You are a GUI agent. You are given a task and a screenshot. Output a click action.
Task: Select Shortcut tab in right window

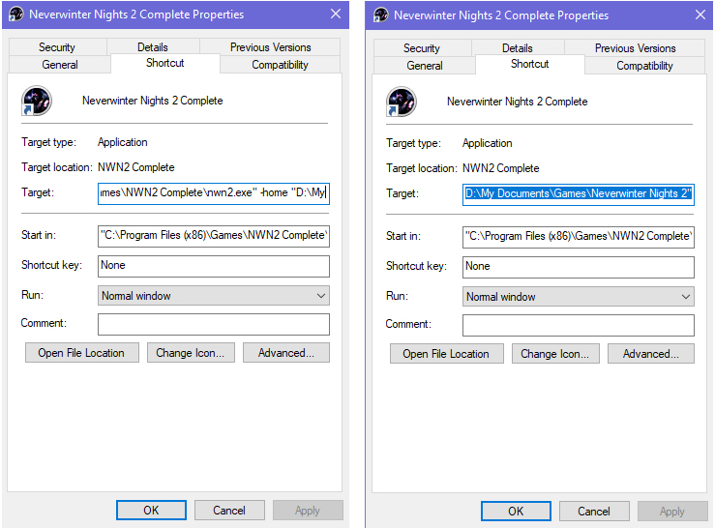(530, 64)
